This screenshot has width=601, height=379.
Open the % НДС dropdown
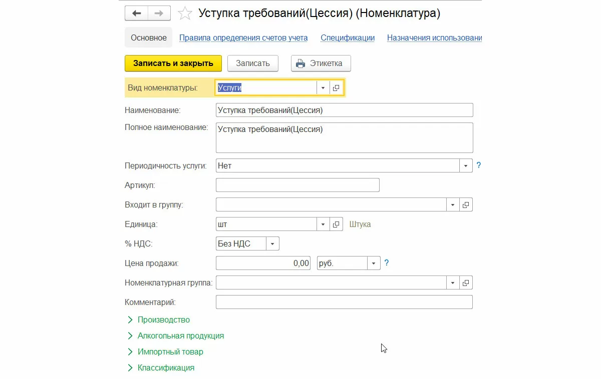click(x=272, y=244)
